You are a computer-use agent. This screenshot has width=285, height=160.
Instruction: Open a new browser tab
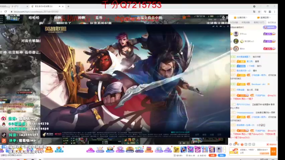tap(68, 6)
